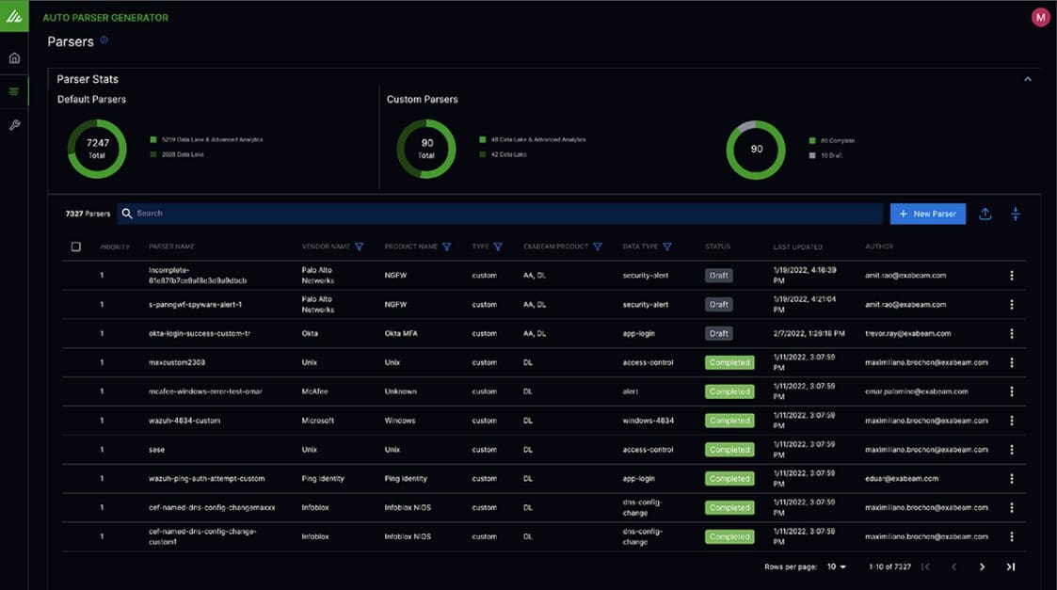Open parser wazuh-ping-auth-attempt-custom
This screenshot has width=1057, height=590.
pyautogui.click(x=206, y=479)
